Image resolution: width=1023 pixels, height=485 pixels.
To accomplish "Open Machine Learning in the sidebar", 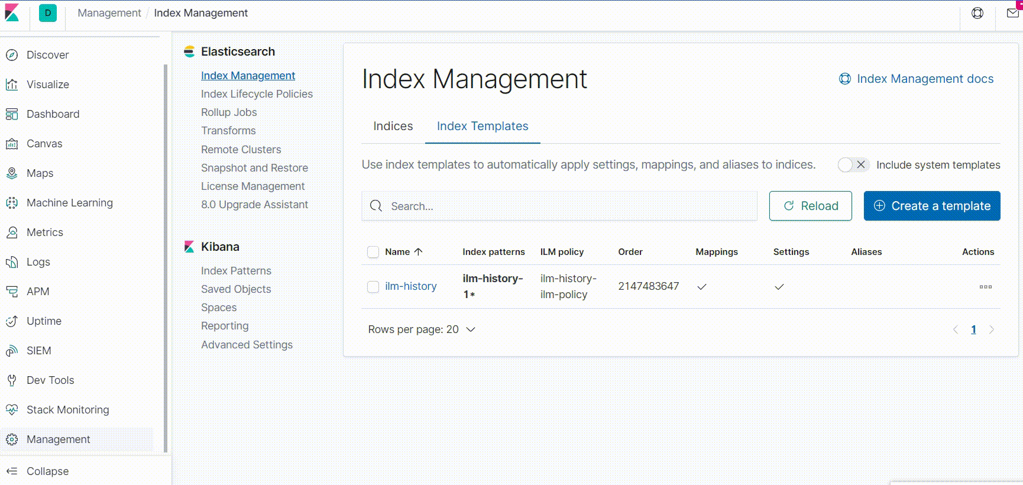I will (69, 203).
